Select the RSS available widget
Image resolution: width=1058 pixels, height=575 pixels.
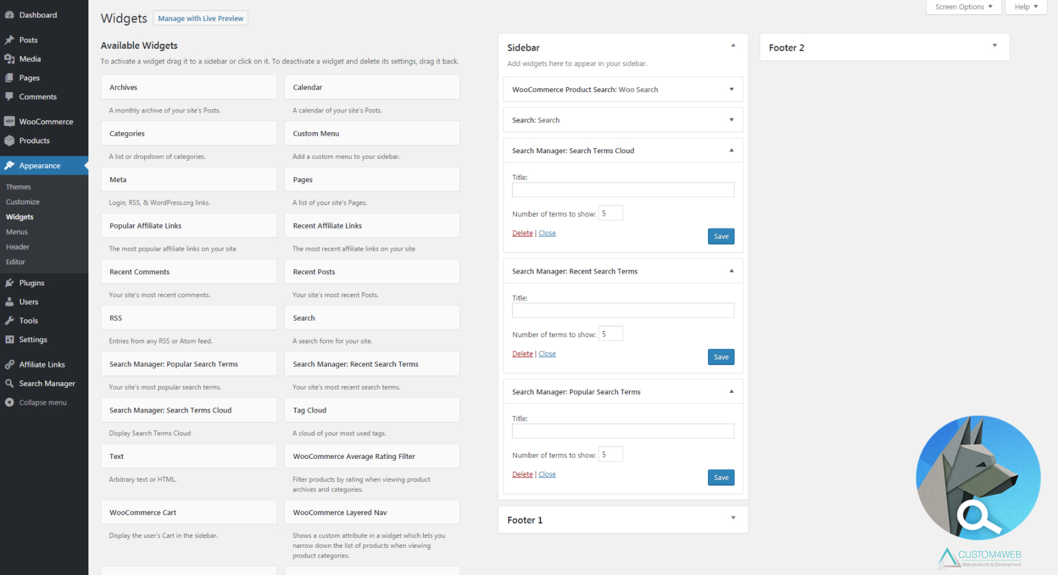pyautogui.click(x=189, y=318)
